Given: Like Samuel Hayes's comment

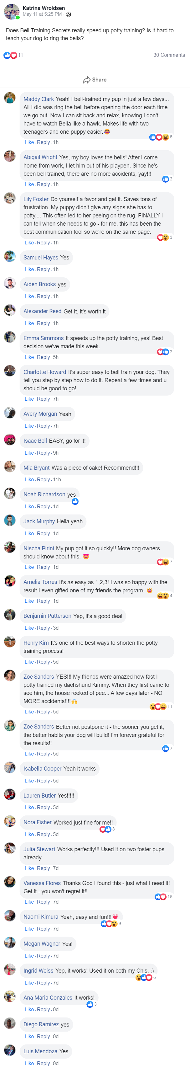Looking at the screenshot, I should [29, 270].
